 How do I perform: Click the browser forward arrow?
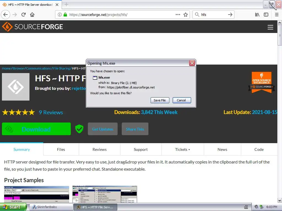coord(15,15)
